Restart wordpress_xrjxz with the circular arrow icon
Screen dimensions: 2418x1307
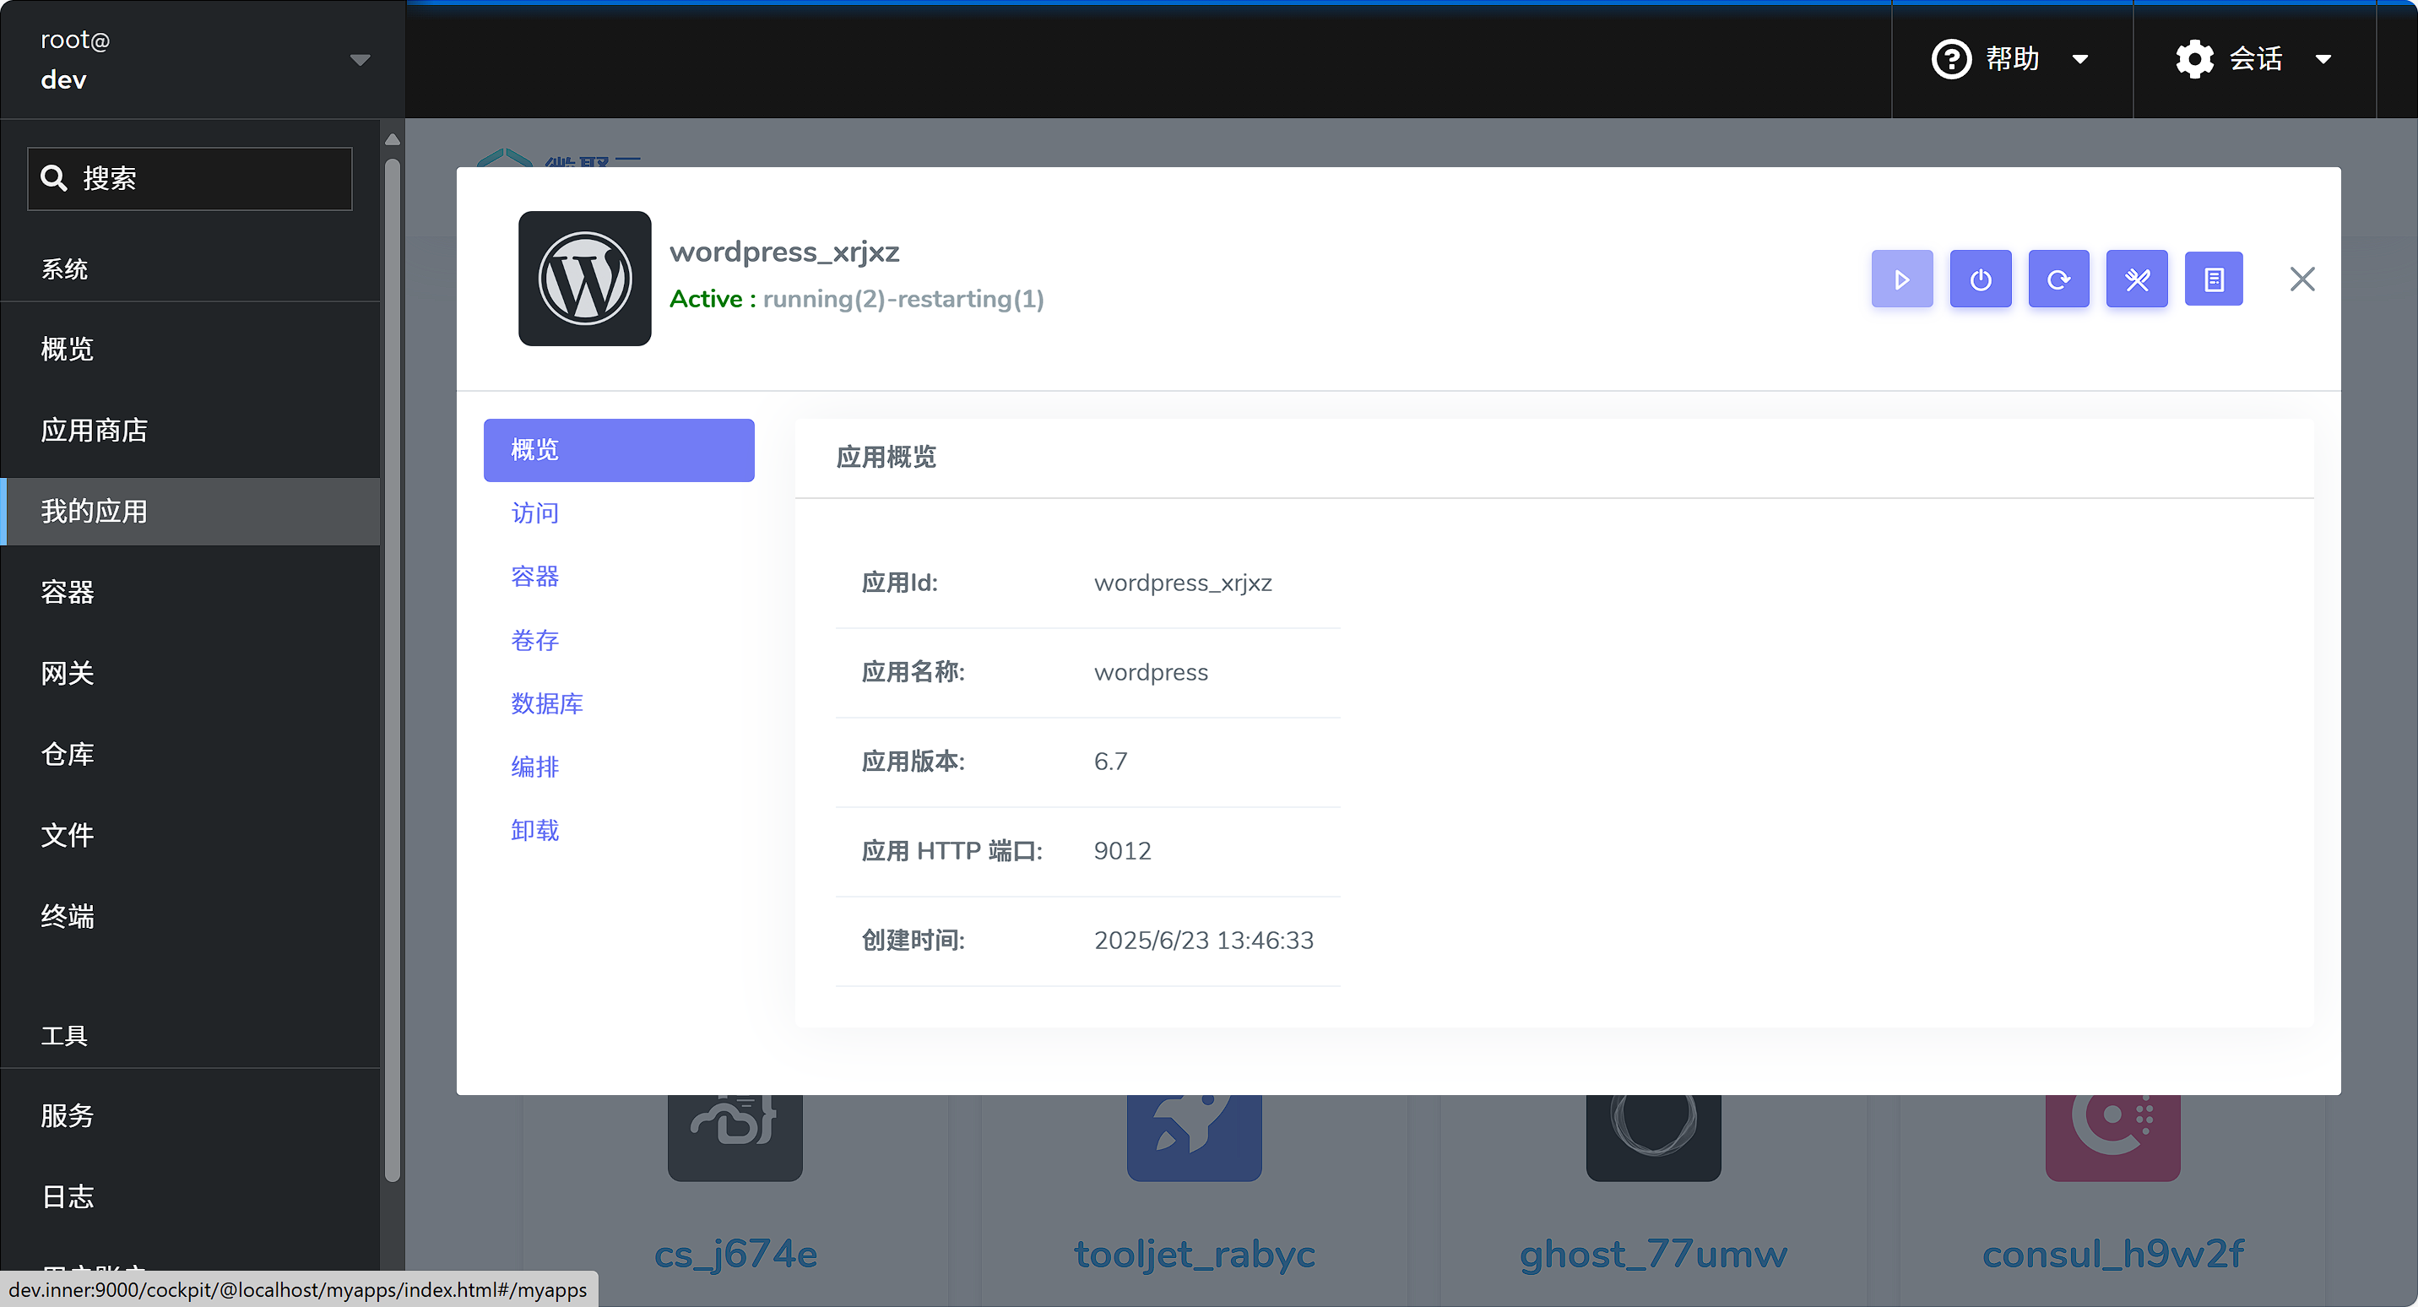[2058, 279]
